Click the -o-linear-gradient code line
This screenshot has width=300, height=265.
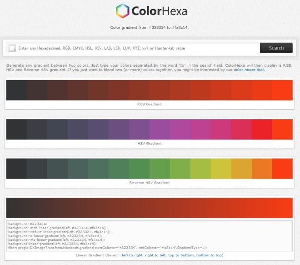click(x=55, y=236)
